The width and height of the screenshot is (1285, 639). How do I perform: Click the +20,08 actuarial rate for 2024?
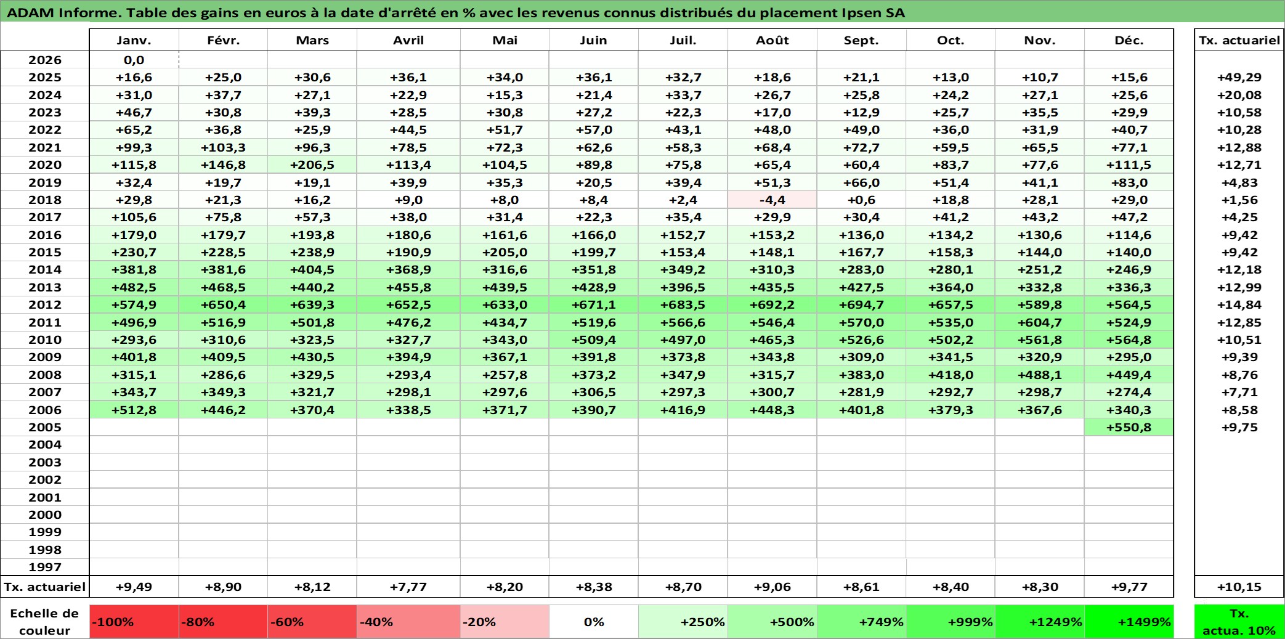1239,95
